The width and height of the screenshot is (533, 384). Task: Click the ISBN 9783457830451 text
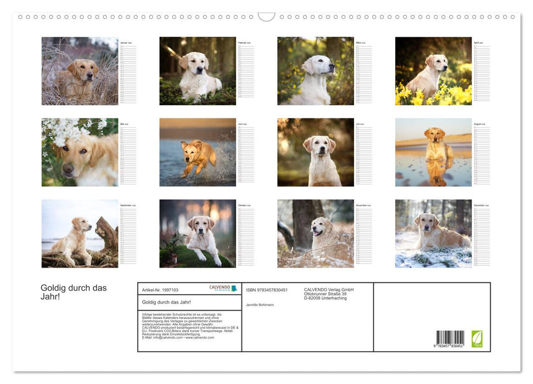pos(267,290)
